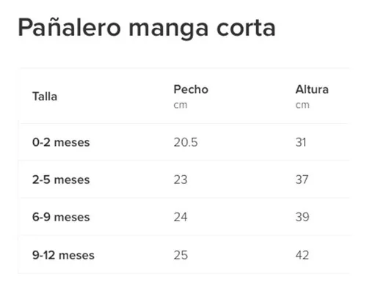367x288 pixels.
Task: Select the 6-9 meses size row
Action: [183, 217]
